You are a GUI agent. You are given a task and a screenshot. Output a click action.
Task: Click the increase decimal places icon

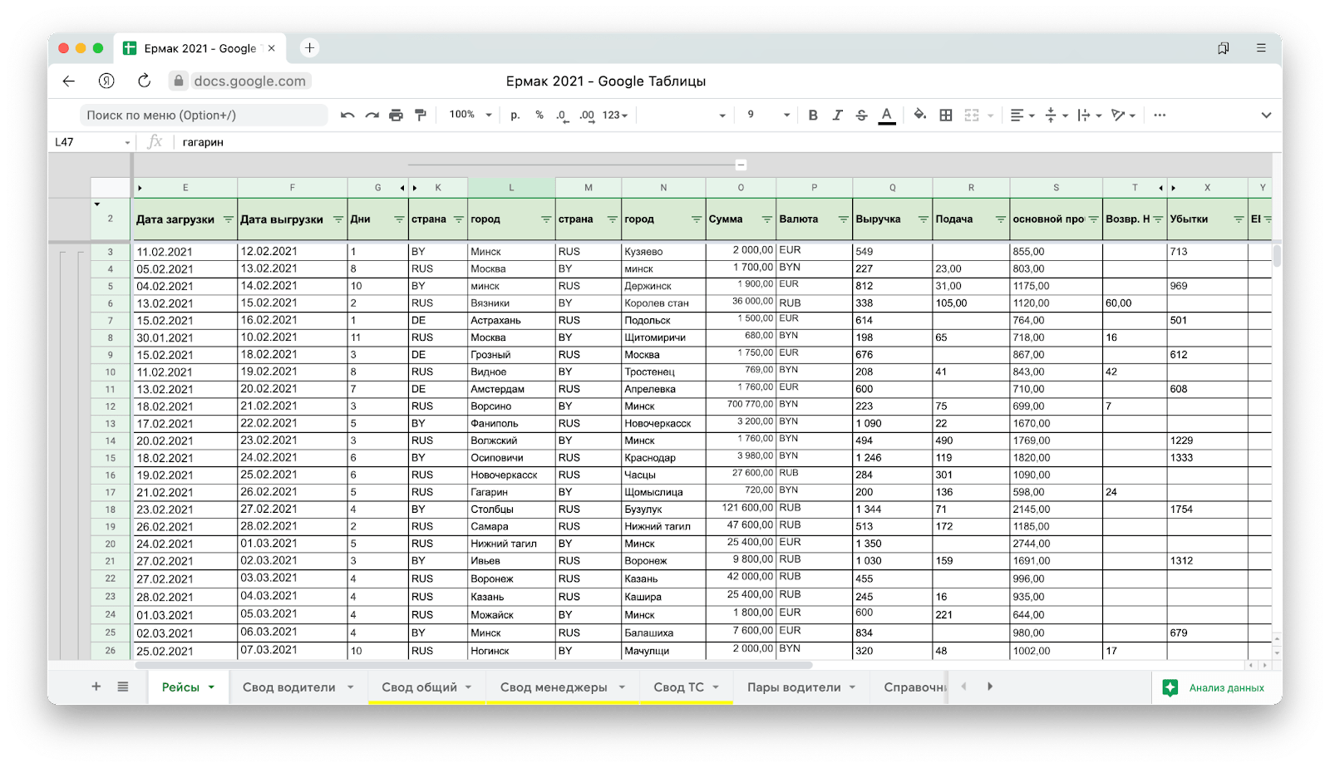[x=587, y=116]
